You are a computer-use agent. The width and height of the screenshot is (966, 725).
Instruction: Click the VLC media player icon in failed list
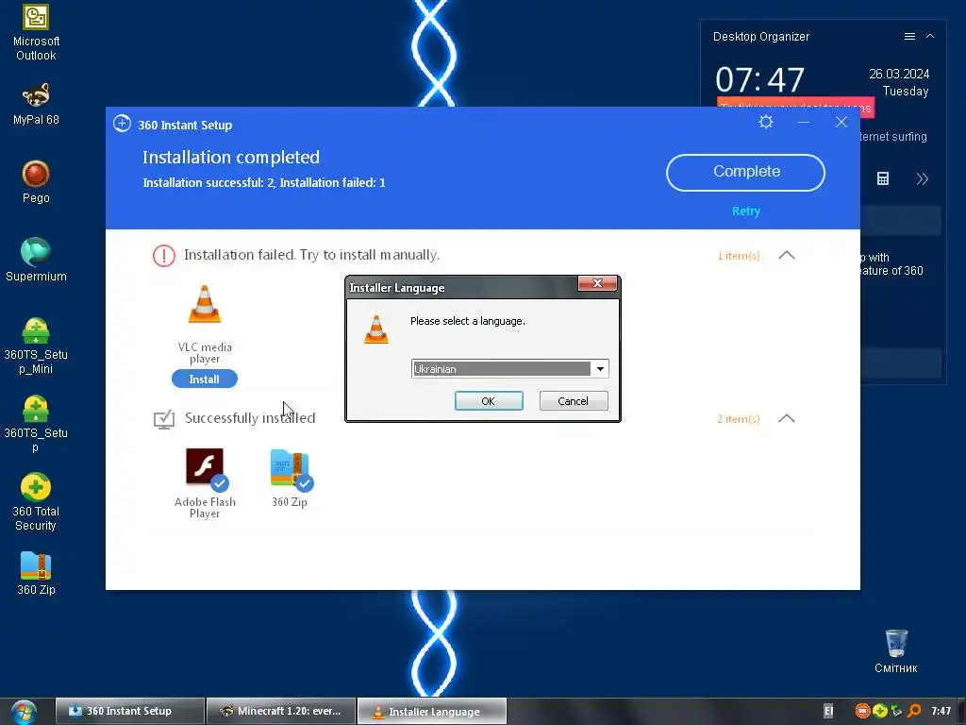205,304
